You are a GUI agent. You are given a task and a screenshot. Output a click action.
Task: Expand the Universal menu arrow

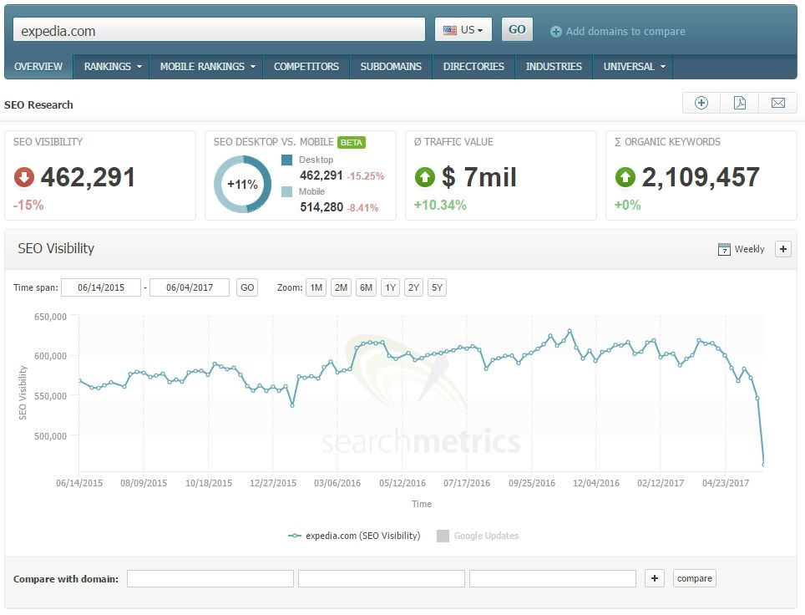pos(663,67)
